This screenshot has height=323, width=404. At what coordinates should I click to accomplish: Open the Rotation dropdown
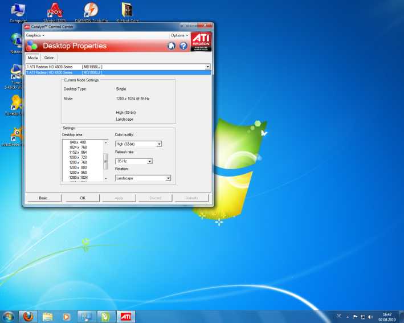[143, 178]
